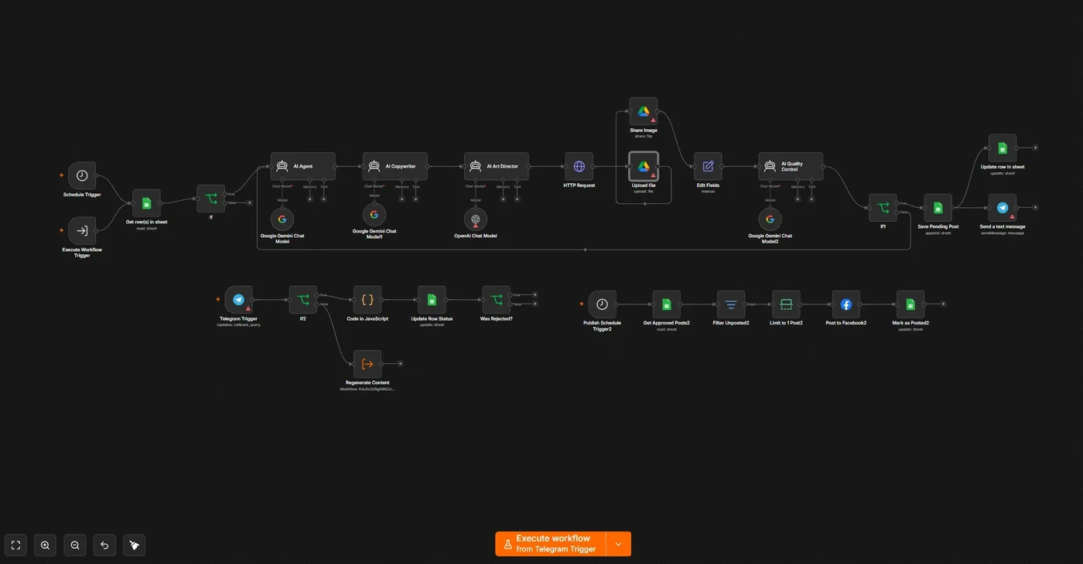Select the AI Art Director node
The height and width of the screenshot is (564, 1083).
click(x=497, y=166)
